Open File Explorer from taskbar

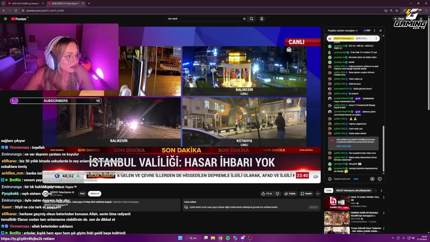[213, 238]
